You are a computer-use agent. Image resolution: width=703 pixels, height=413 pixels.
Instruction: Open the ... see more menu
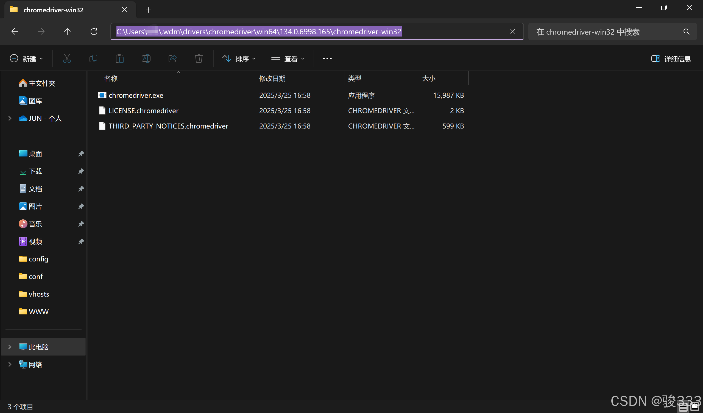[327, 58]
